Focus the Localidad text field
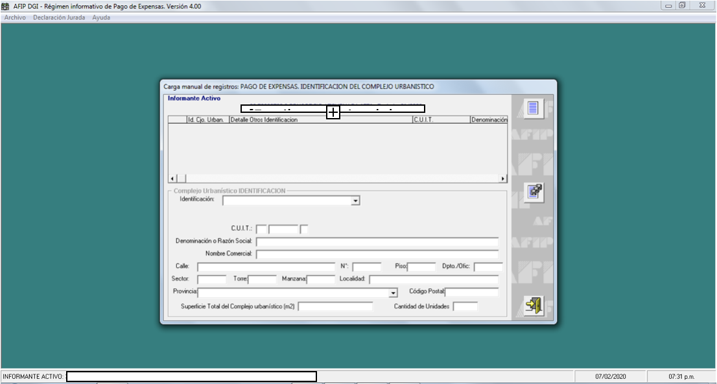The width and height of the screenshot is (717, 384). [x=433, y=280]
